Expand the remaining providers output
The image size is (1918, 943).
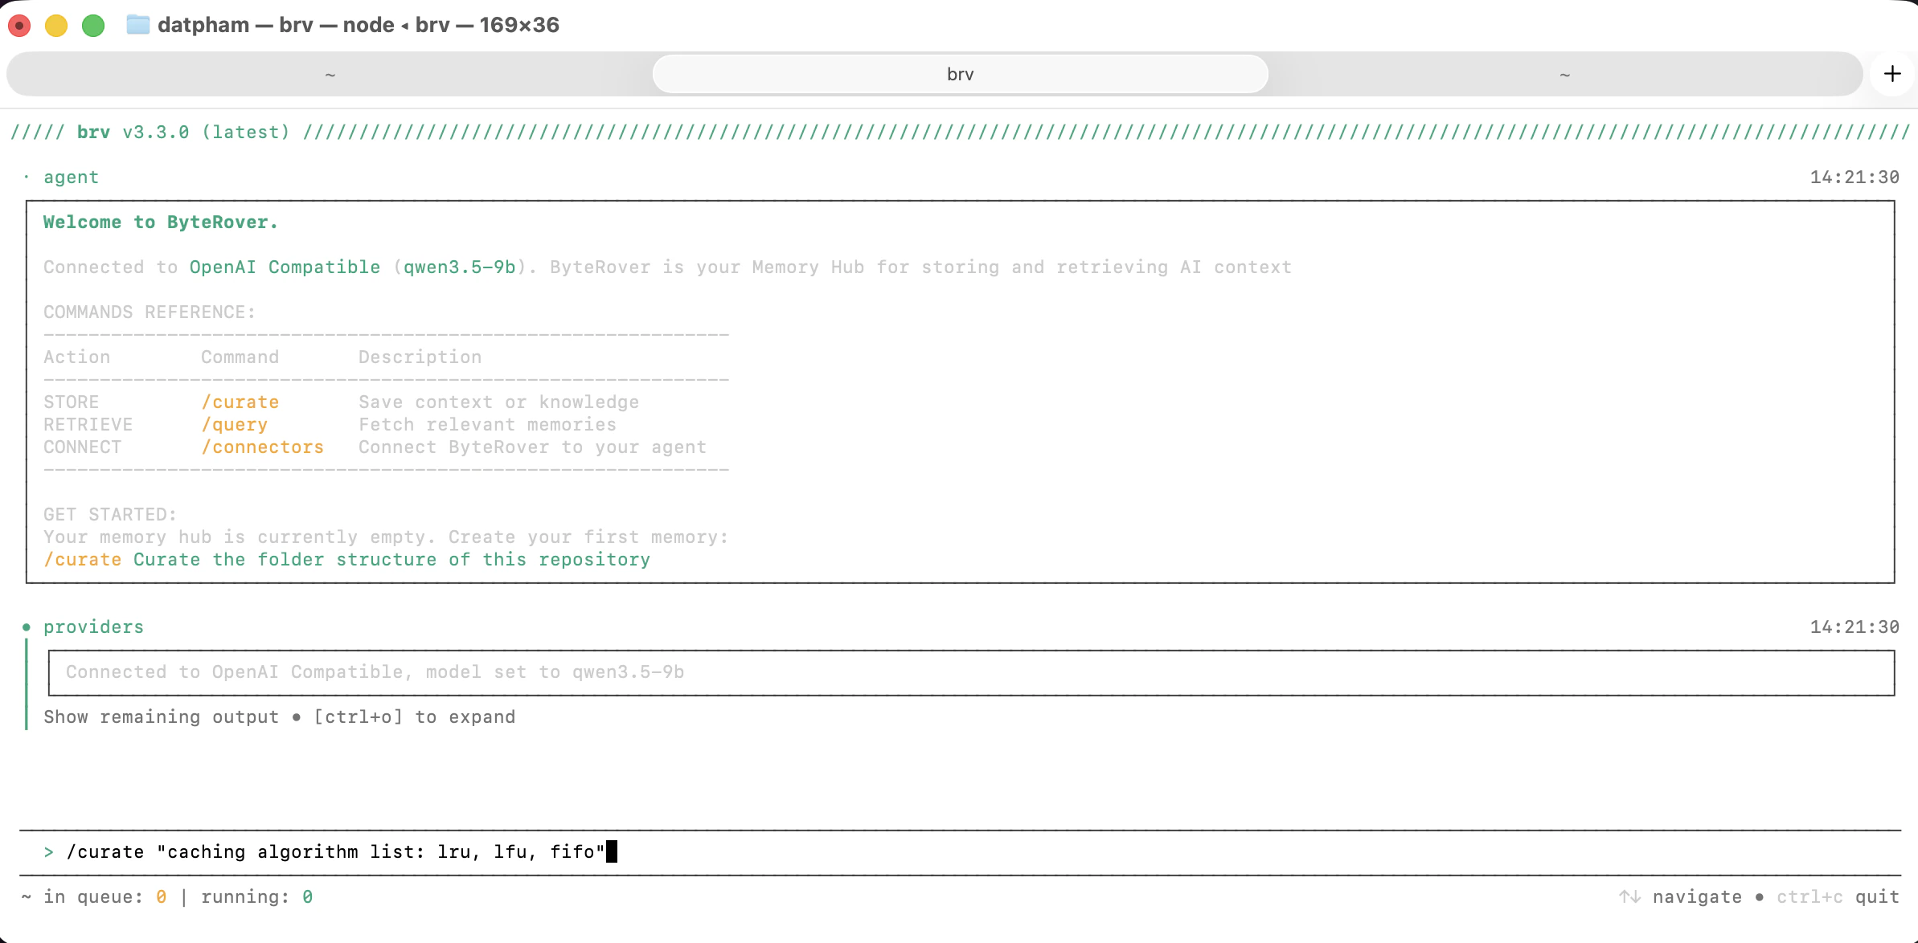[x=278, y=716]
